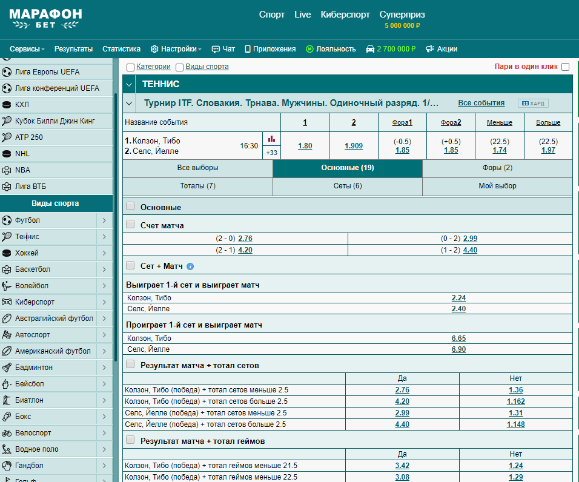
Task: Open the Мой выбор tab
Action: (x=497, y=186)
